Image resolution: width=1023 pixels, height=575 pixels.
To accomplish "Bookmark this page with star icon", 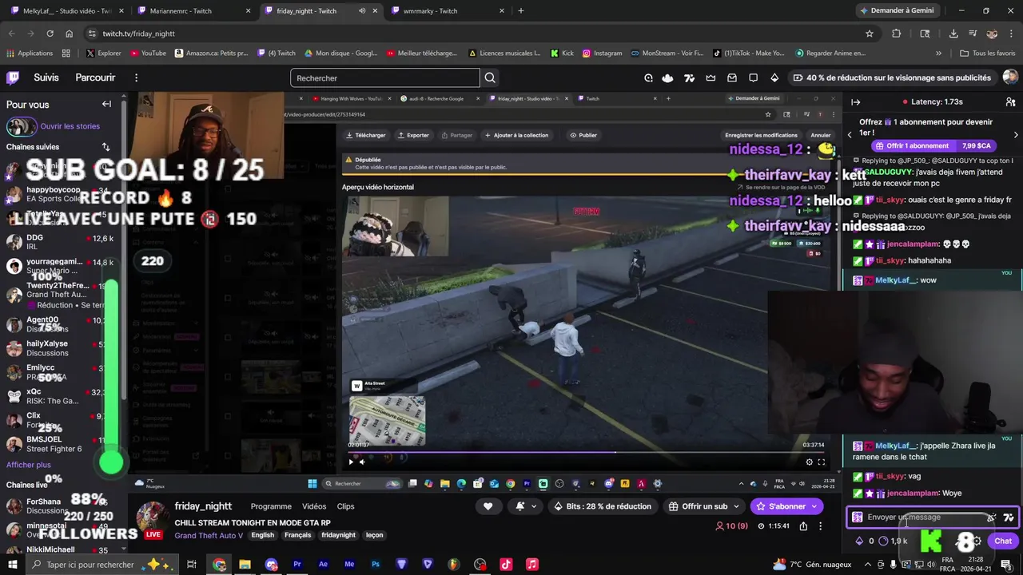I will [870, 34].
